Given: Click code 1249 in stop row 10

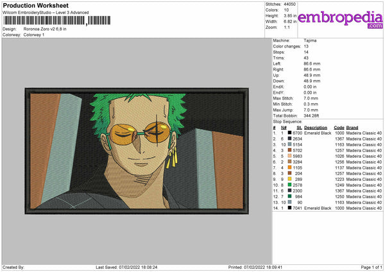Looking at the screenshot, I should tap(339, 185).
